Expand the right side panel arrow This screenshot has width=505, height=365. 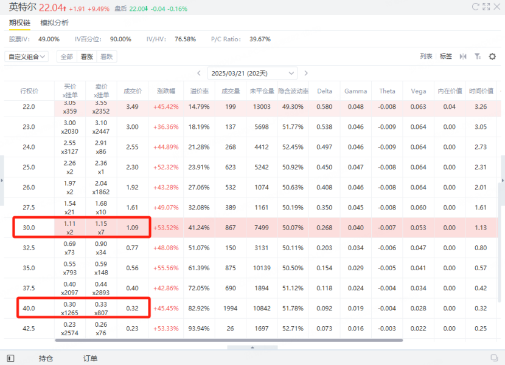(x=503, y=180)
